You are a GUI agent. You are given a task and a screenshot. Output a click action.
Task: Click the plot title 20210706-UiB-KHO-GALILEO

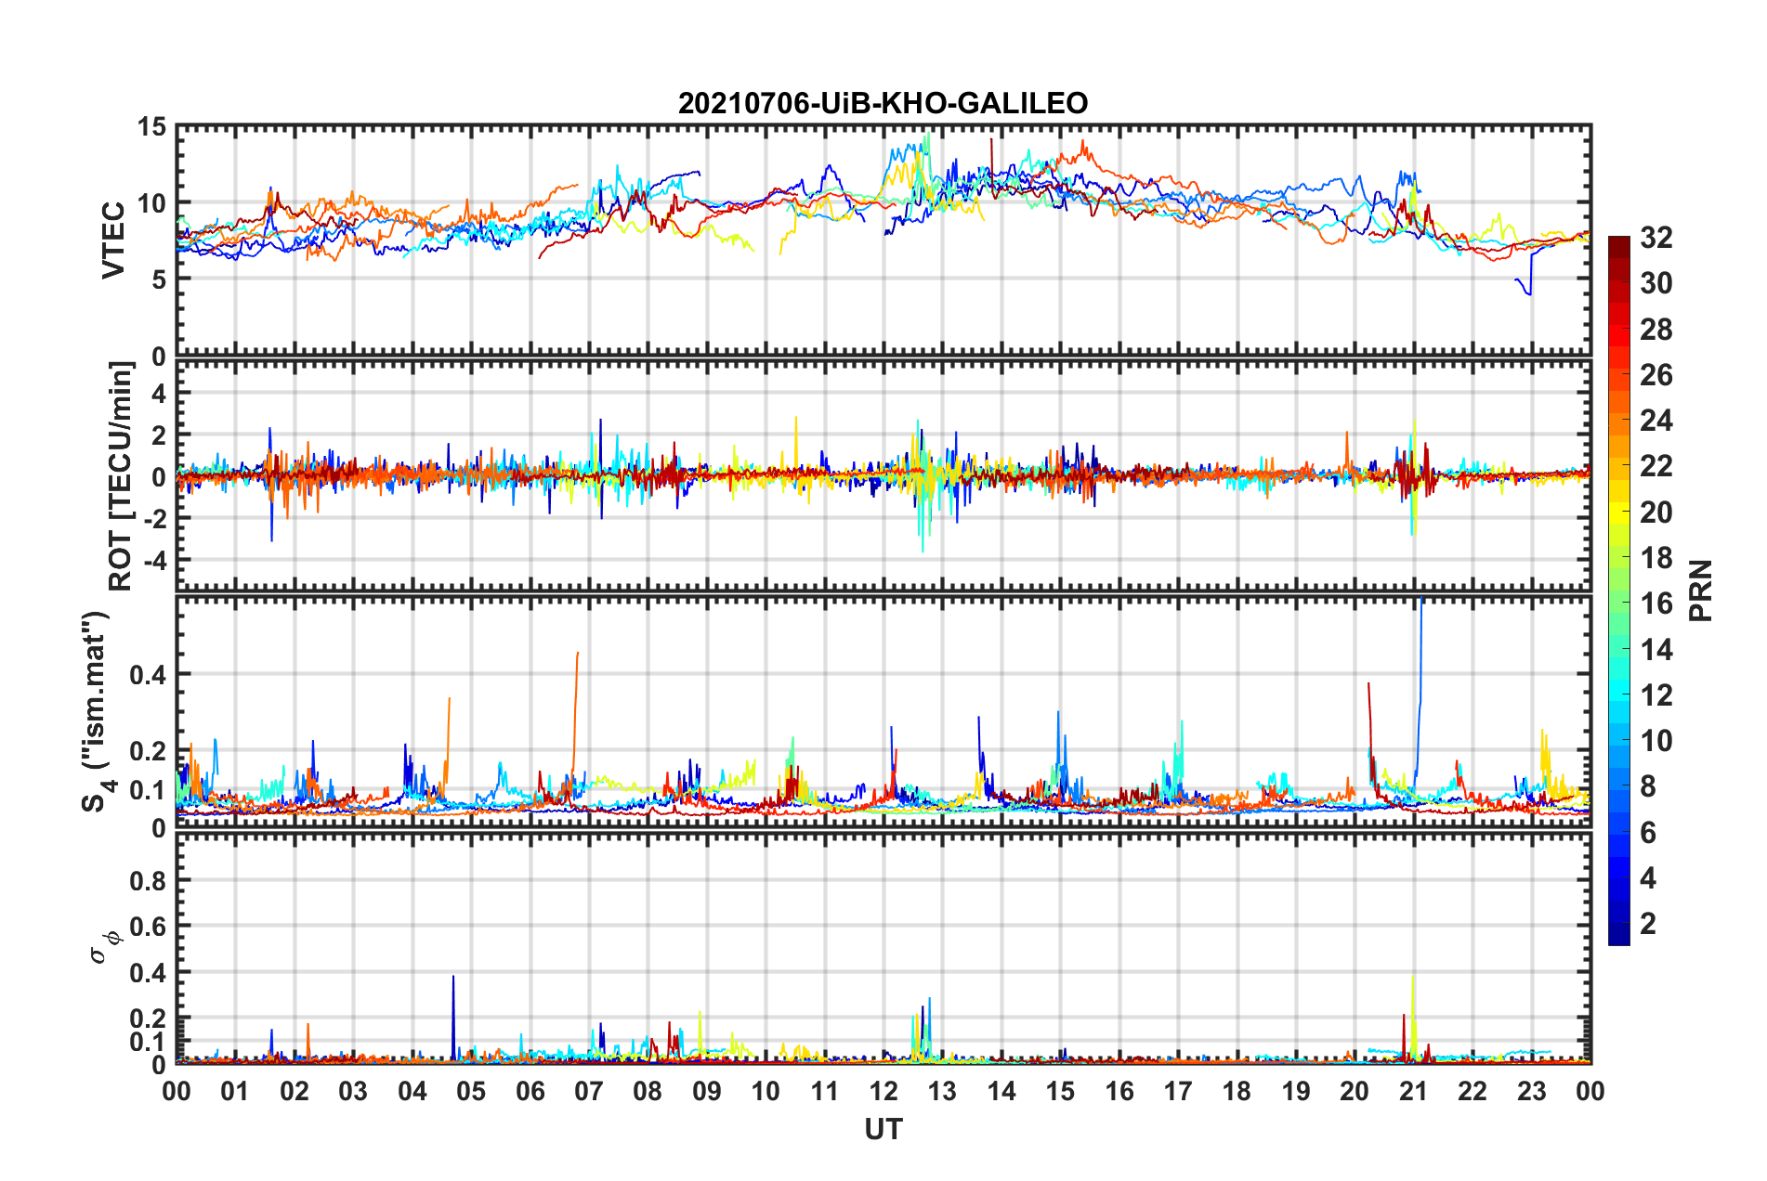883,103
